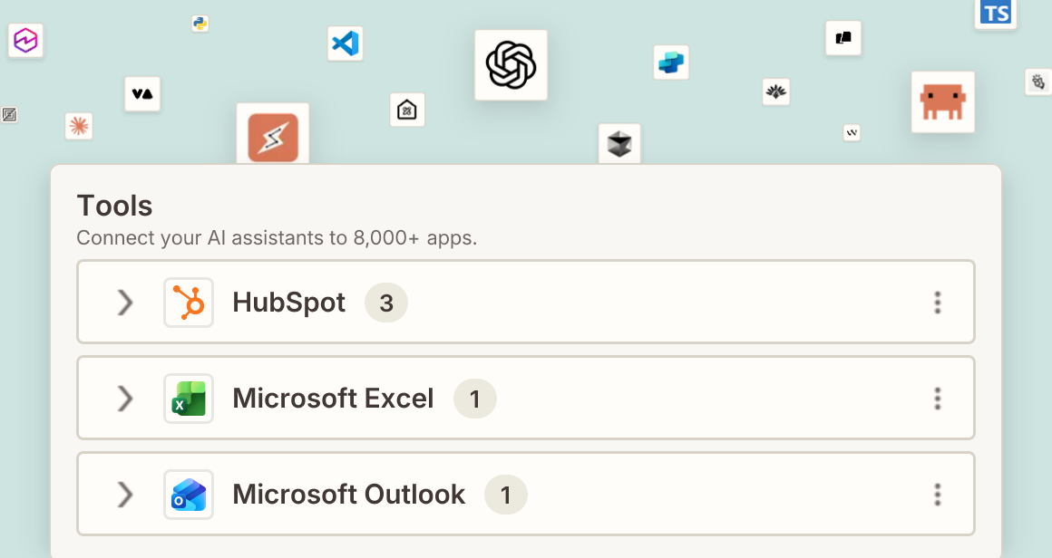Click the dark cube icon tile
This screenshot has height=558, width=1052.
click(x=619, y=144)
